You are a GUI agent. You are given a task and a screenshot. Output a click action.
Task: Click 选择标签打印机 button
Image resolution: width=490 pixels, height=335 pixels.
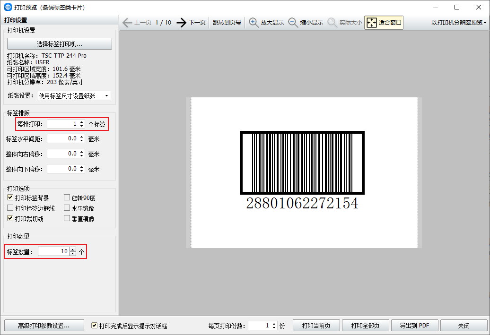(x=60, y=44)
